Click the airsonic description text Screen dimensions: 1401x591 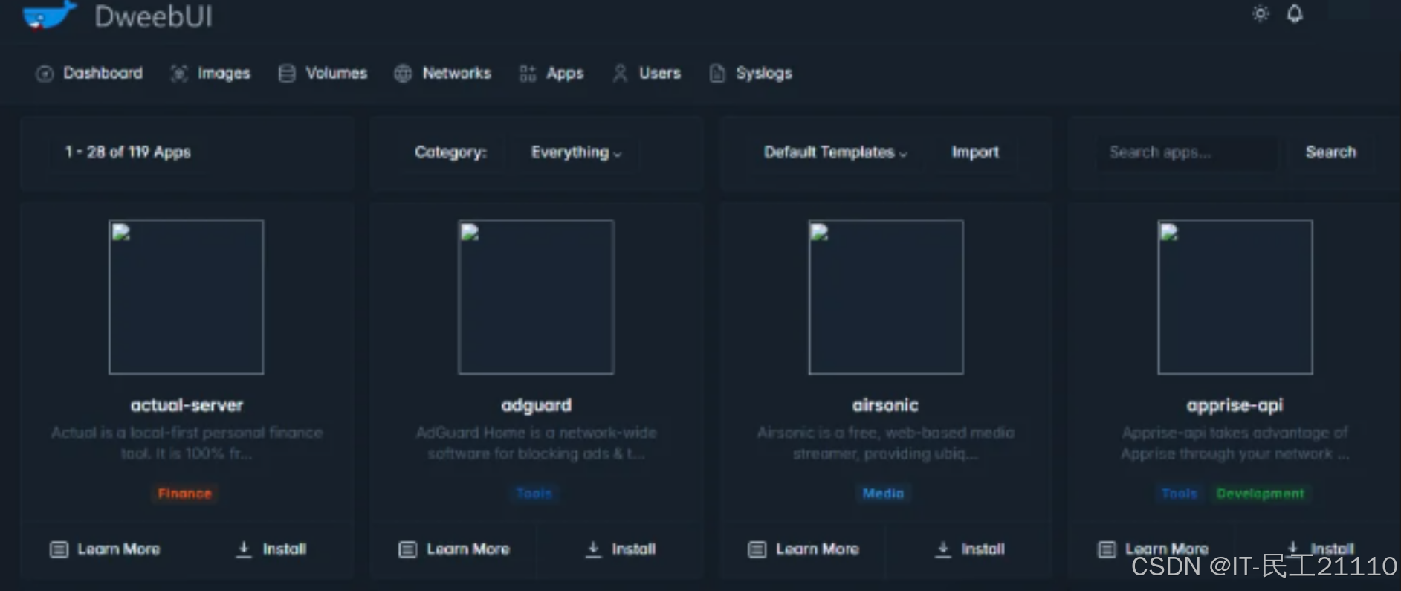pos(885,443)
